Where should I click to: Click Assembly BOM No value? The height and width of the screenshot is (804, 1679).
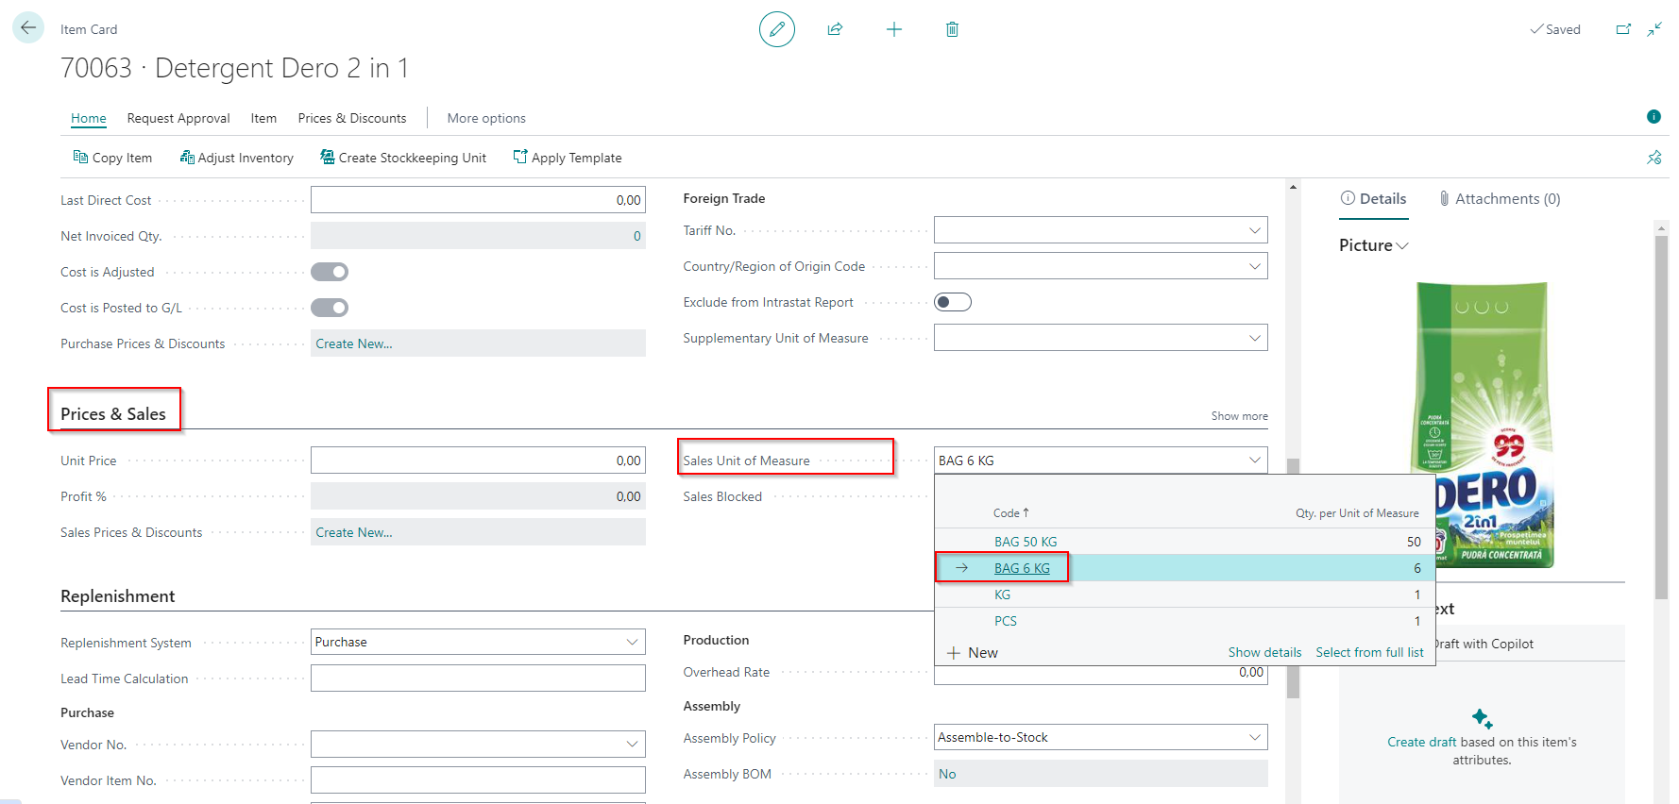coord(947,774)
